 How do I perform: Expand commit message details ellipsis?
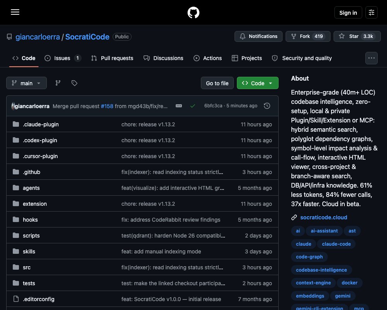[x=179, y=106]
